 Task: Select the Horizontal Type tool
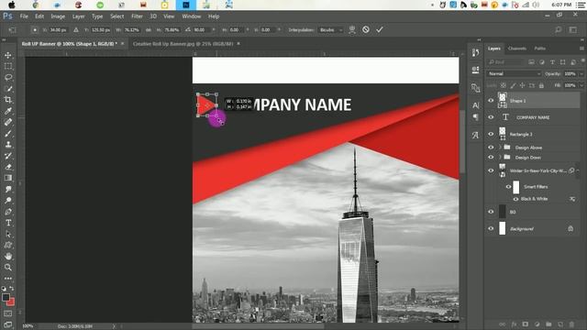click(x=8, y=223)
